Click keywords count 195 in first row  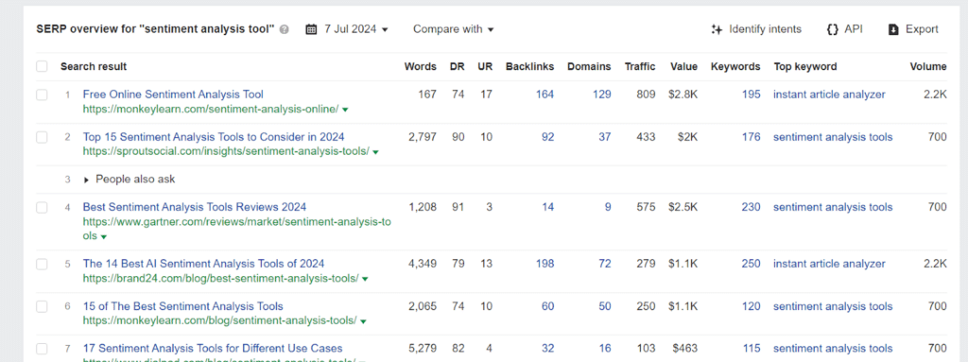point(752,95)
